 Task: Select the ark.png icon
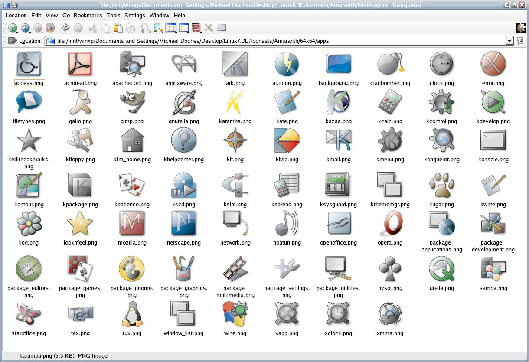pos(235,64)
